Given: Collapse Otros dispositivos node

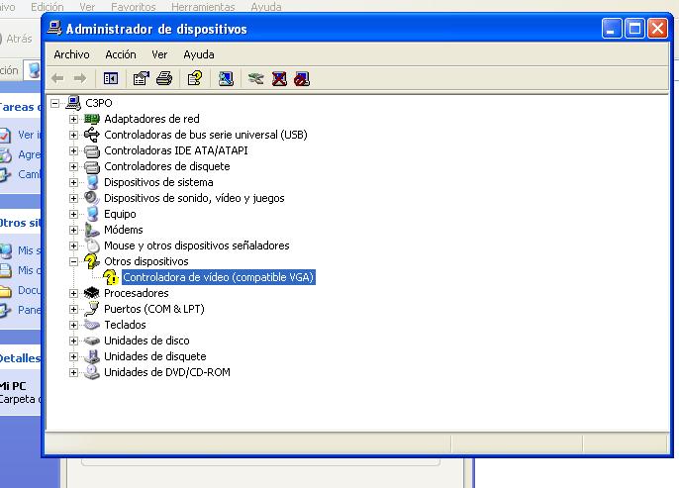Looking at the screenshot, I should point(73,261).
